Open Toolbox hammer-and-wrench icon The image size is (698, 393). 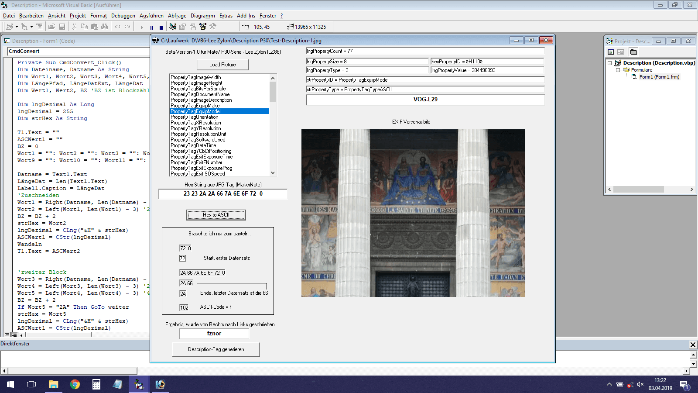click(213, 27)
